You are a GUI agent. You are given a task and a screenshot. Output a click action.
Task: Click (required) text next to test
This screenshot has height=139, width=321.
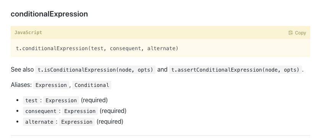(x=94, y=100)
